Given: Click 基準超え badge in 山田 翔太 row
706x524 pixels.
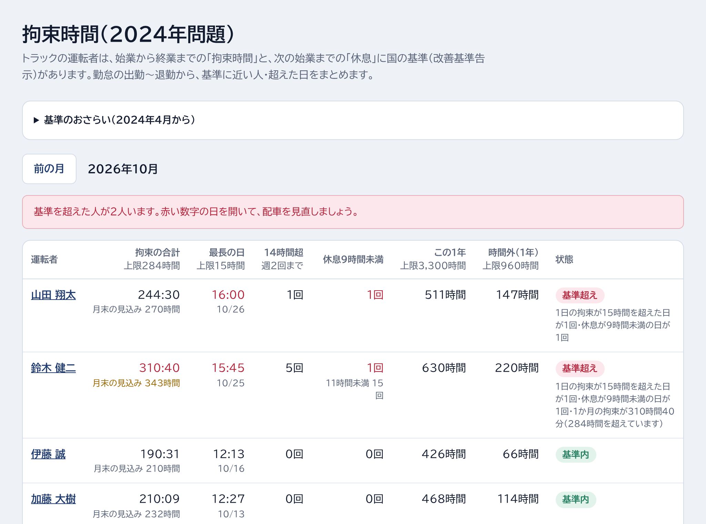Looking at the screenshot, I should (580, 295).
